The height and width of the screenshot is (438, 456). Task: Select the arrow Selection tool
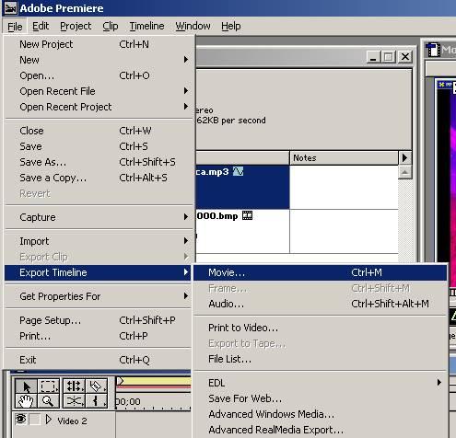26,386
